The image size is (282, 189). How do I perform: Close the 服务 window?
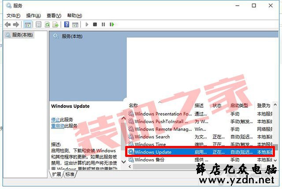point(271,6)
